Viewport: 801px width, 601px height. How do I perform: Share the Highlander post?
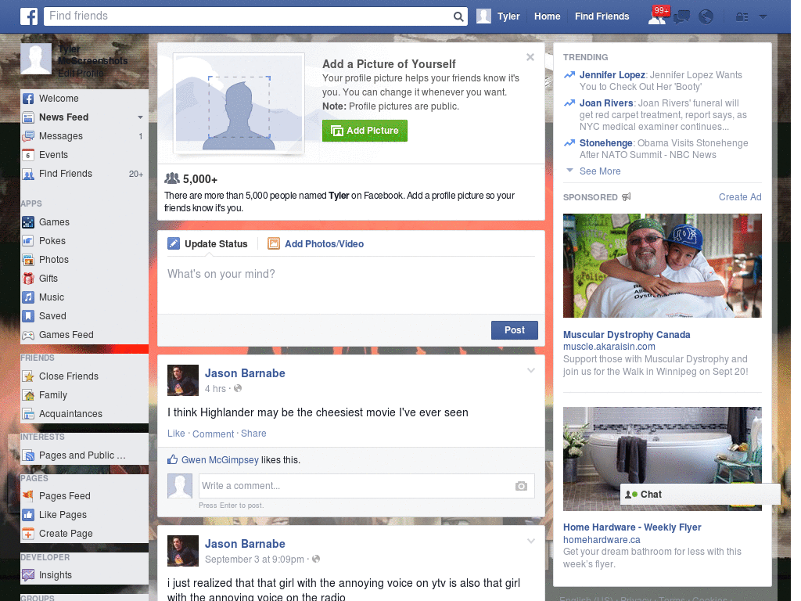pos(253,434)
